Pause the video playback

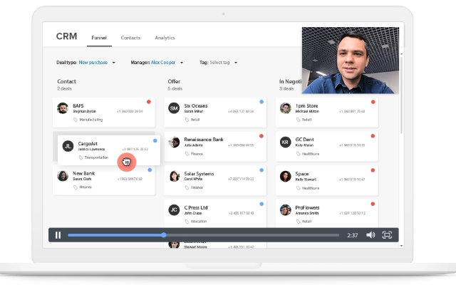58,235
